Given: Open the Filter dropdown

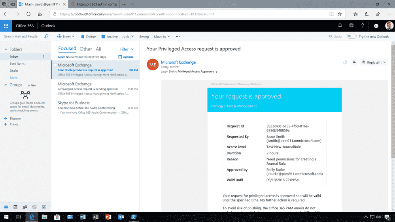Looking at the screenshot, I should (127, 49).
